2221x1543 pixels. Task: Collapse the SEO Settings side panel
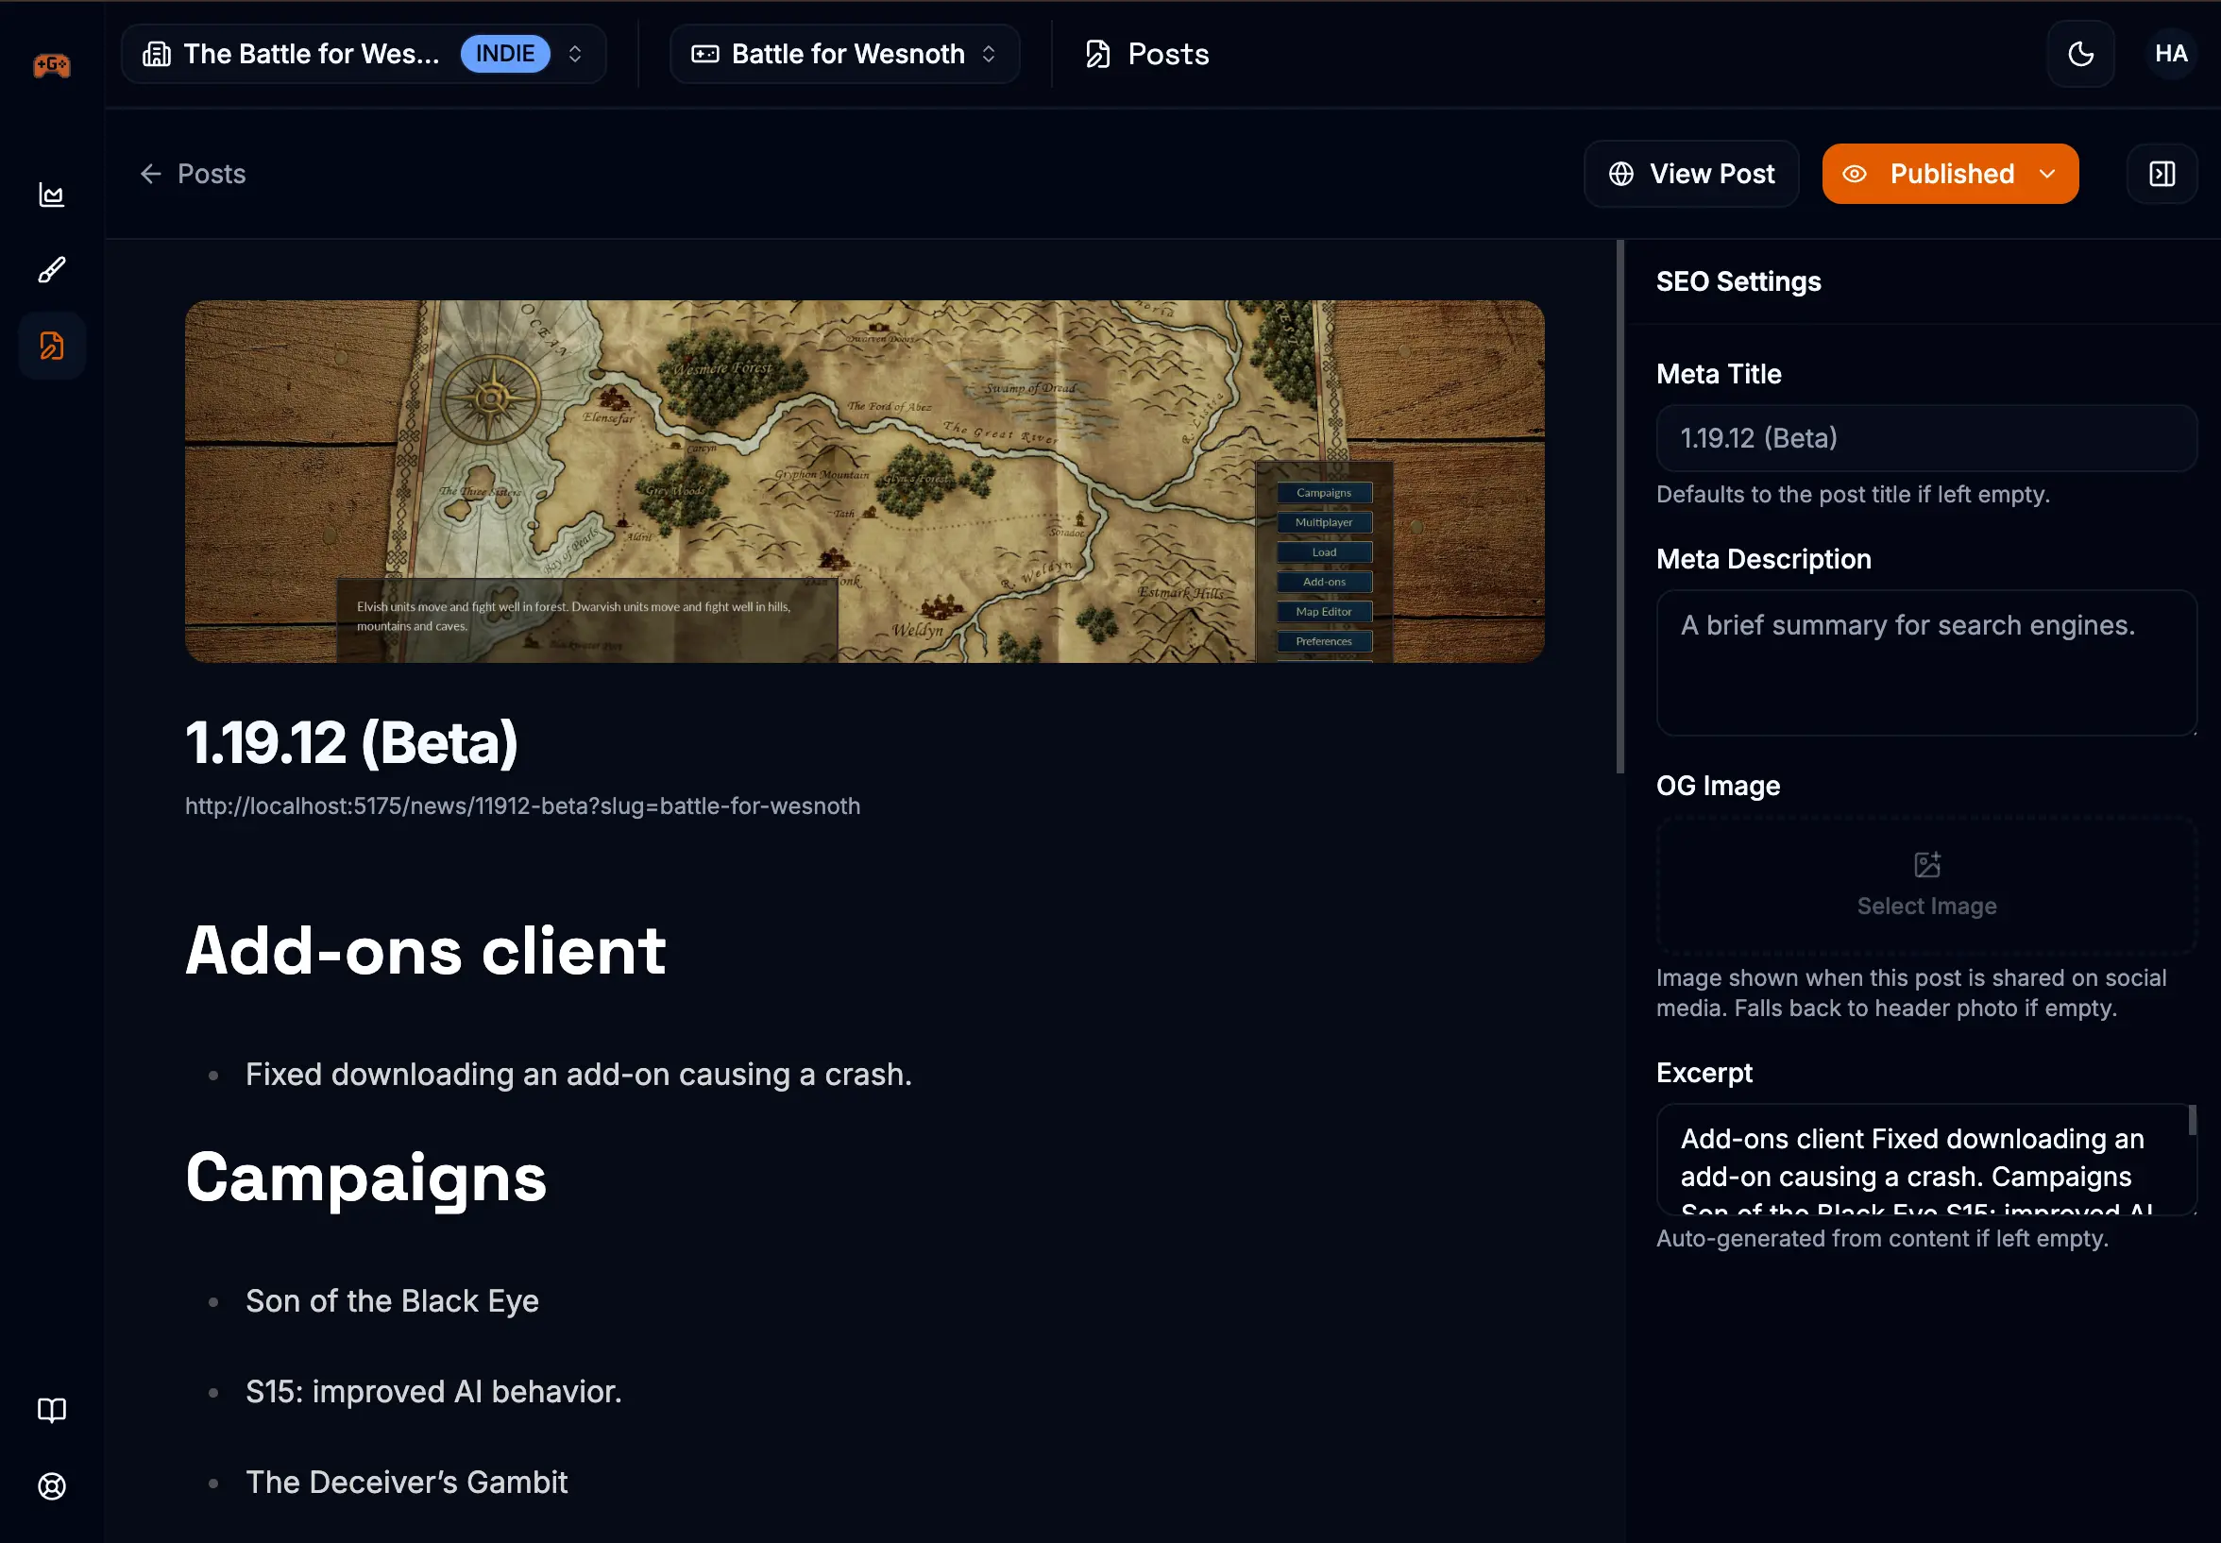point(2162,173)
